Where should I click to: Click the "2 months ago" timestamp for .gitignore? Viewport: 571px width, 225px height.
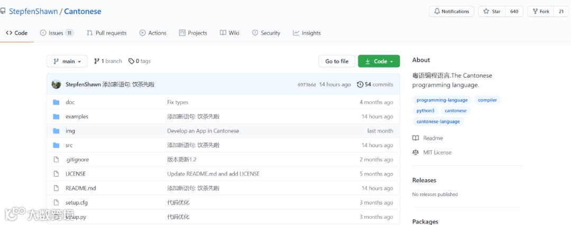(376, 159)
